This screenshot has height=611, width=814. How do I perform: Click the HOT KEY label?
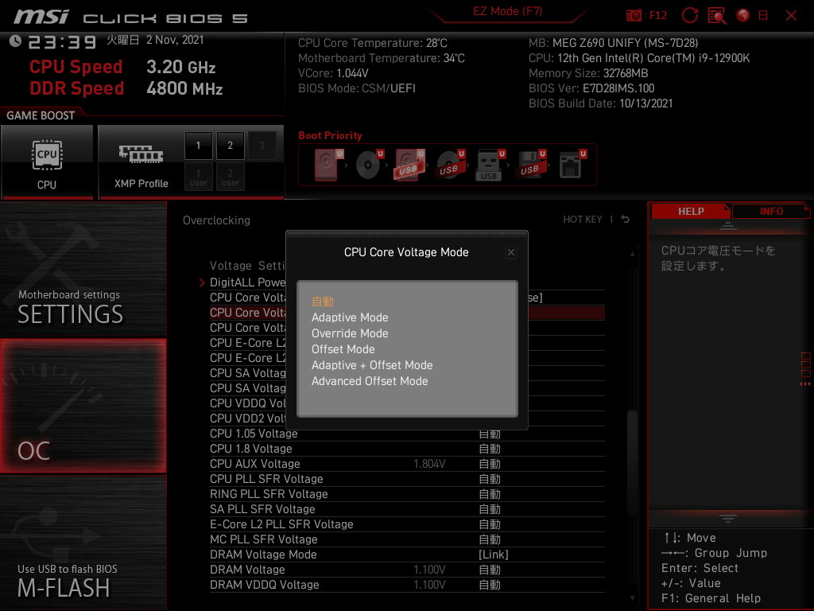pyautogui.click(x=583, y=220)
